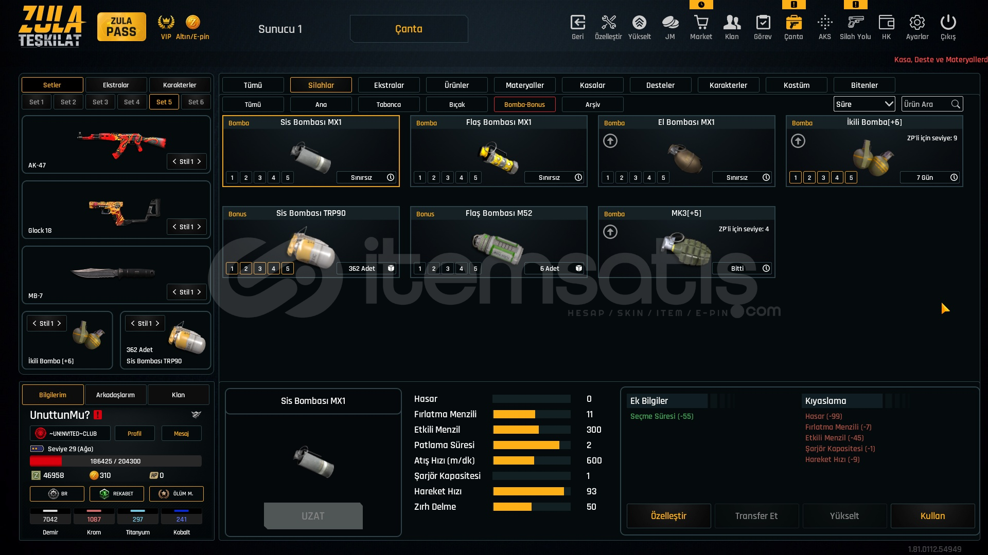The image size is (988, 555).
Task: Toggle set slot 5 on Flaş Bombası M52
Action: point(475,269)
